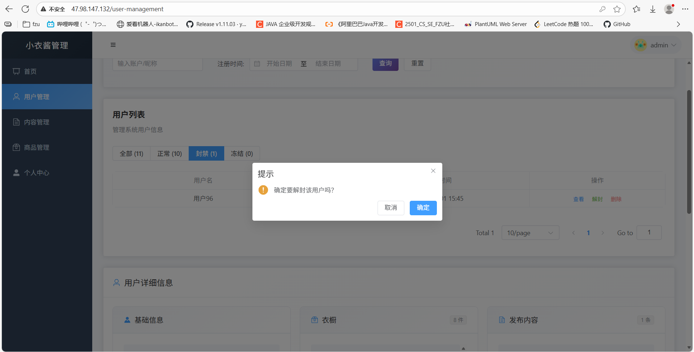Click the 基础信息 card header
The width and height of the screenshot is (694, 352).
[202, 320]
